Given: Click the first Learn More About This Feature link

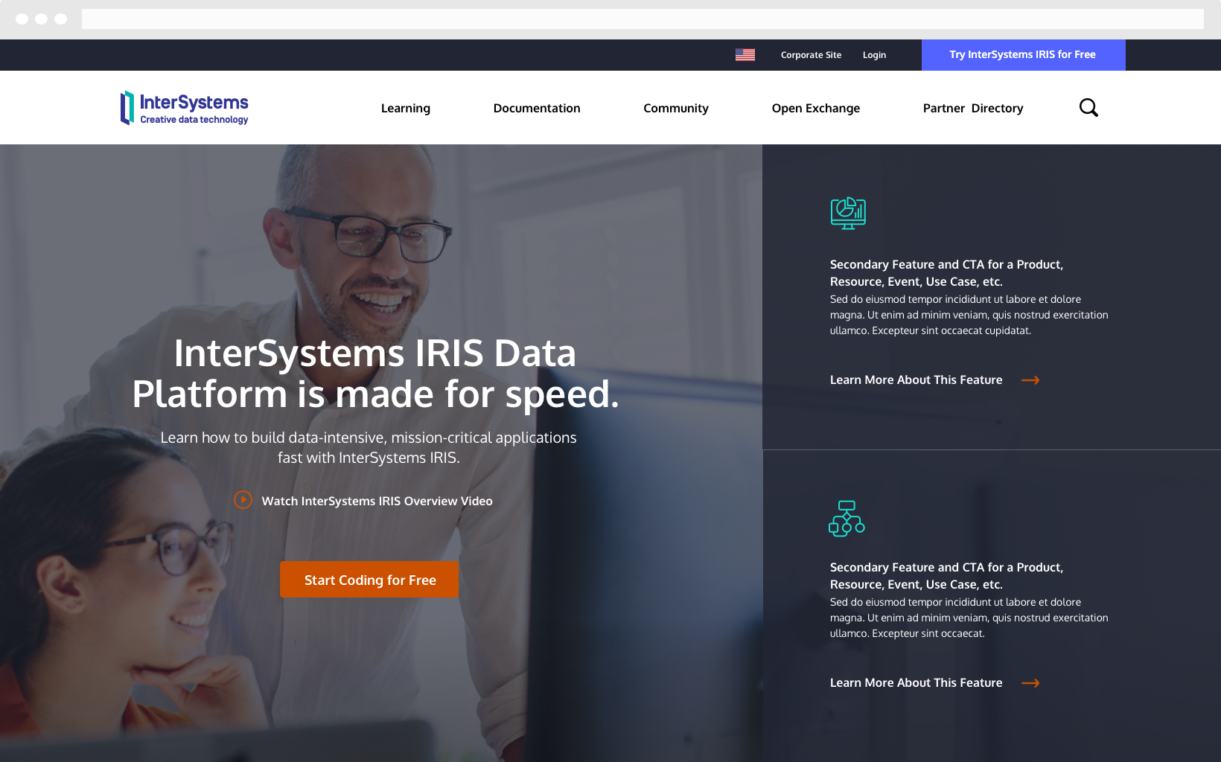Looking at the screenshot, I should pyautogui.click(x=916, y=380).
